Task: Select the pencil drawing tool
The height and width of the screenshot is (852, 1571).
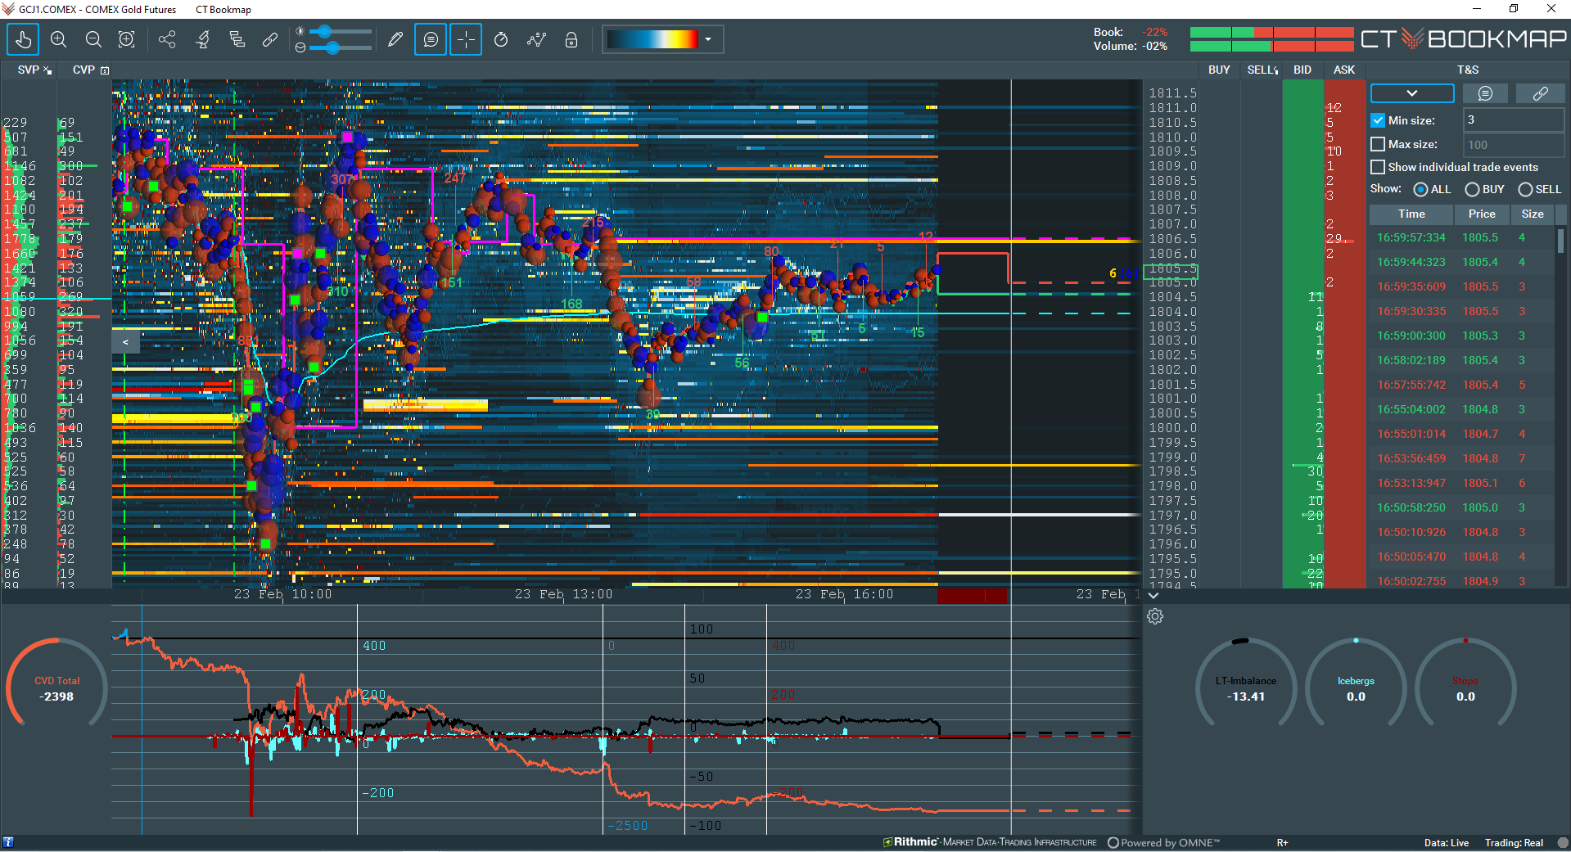Action: point(395,39)
